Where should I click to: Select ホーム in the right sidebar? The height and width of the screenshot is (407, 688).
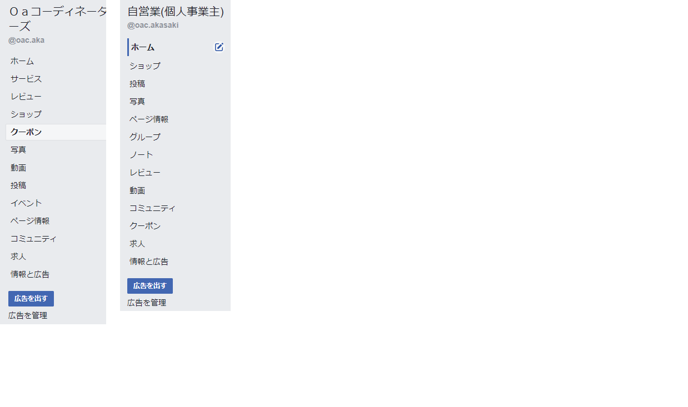[x=143, y=47]
